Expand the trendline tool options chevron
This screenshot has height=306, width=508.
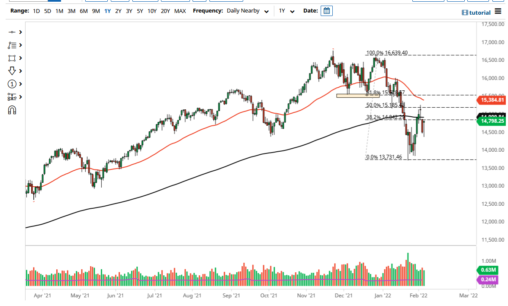20,32
